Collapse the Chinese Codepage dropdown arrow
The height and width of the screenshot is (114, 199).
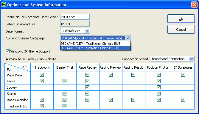tap(128, 38)
